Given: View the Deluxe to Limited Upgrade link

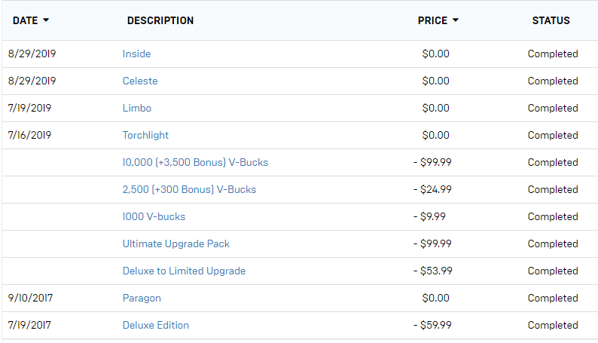Looking at the screenshot, I should [x=184, y=271].
